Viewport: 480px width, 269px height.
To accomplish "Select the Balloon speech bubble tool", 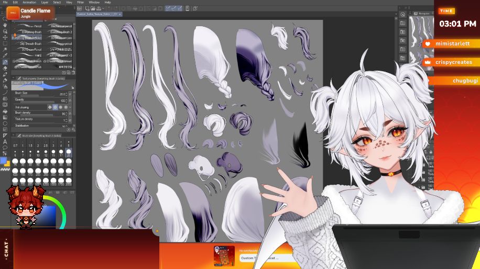I will [x=5, y=148].
